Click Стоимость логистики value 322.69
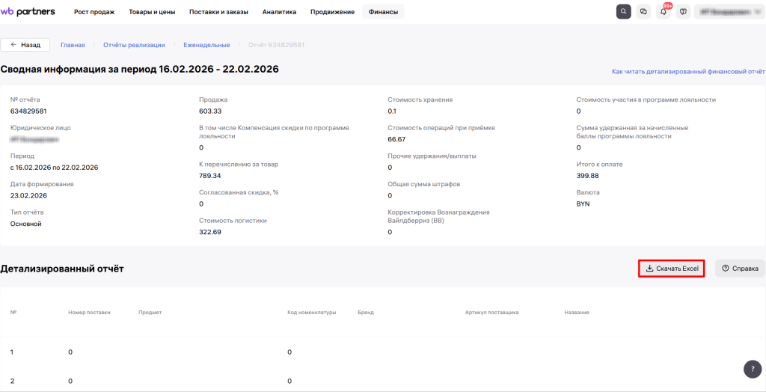 coord(210,232)
